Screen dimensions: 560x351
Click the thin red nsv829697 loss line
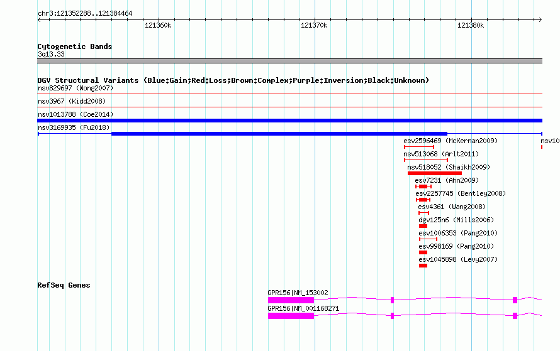tap(289, 94)
